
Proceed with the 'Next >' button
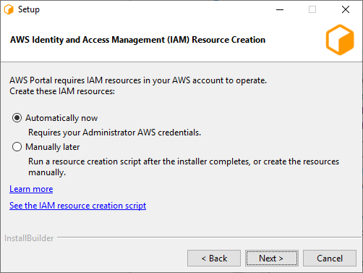pyautogui.click(x=272, y=259)
